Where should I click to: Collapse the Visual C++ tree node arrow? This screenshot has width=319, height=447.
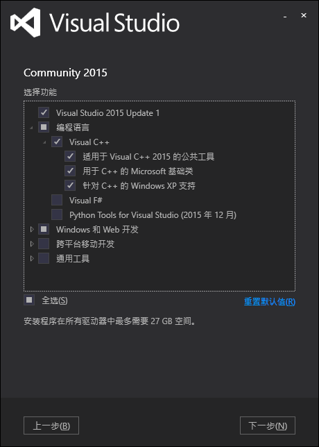[44, 142]
